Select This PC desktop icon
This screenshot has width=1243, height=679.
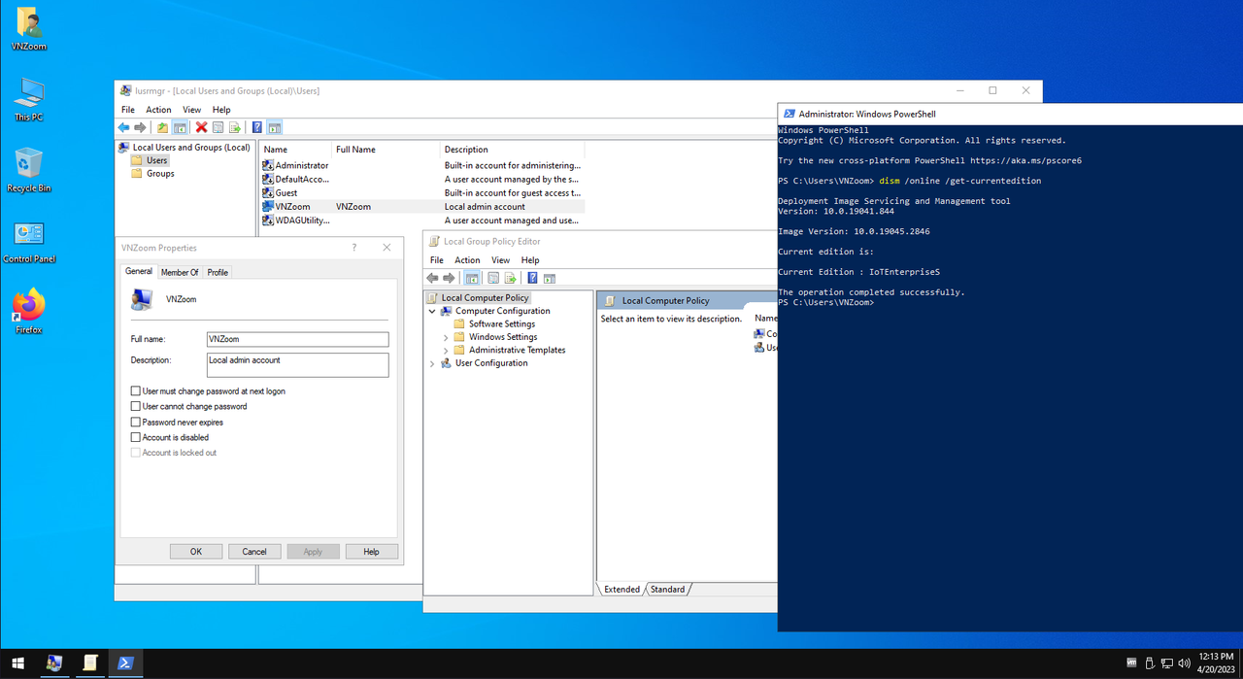tap(28, 100)
